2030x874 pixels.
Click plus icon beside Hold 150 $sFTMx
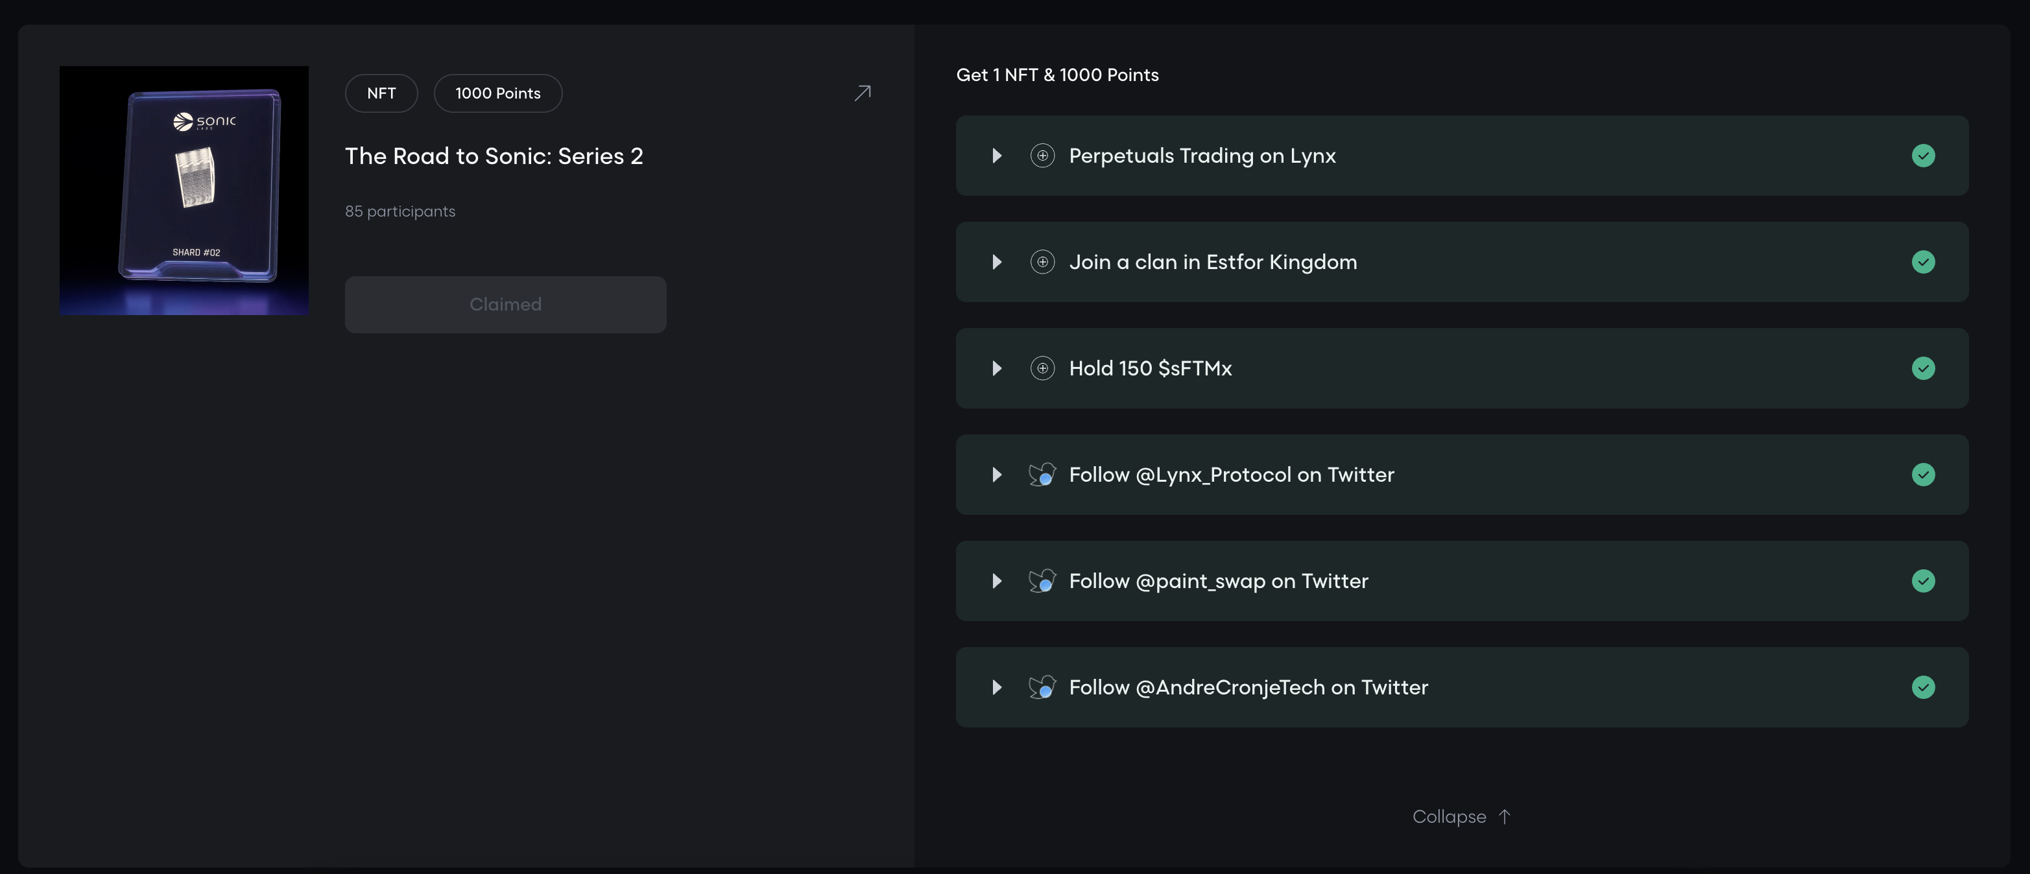tap(1042, 368)
